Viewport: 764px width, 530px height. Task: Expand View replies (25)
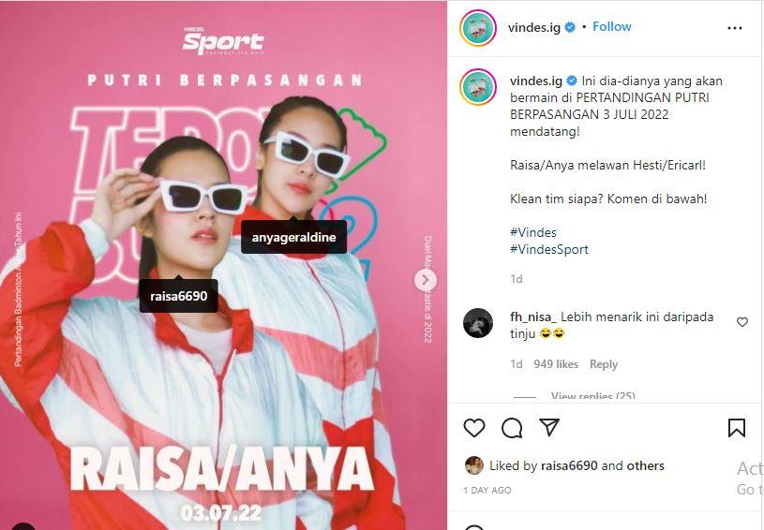click(x=593, y=396)
